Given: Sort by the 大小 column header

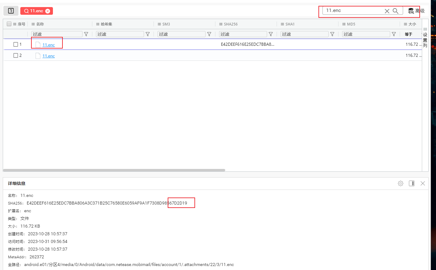Looking at the screenshot, I should 412,24.
